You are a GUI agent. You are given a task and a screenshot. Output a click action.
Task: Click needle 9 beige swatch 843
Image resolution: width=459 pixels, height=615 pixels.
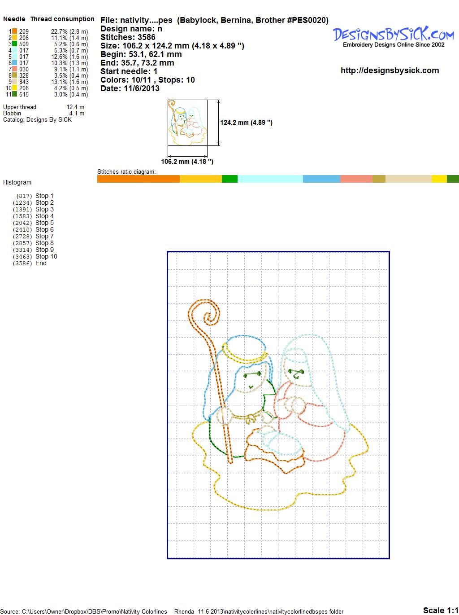[15, 82]
